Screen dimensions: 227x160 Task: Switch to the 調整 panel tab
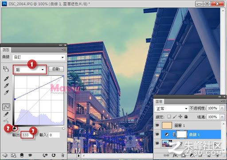pos(6,50)
